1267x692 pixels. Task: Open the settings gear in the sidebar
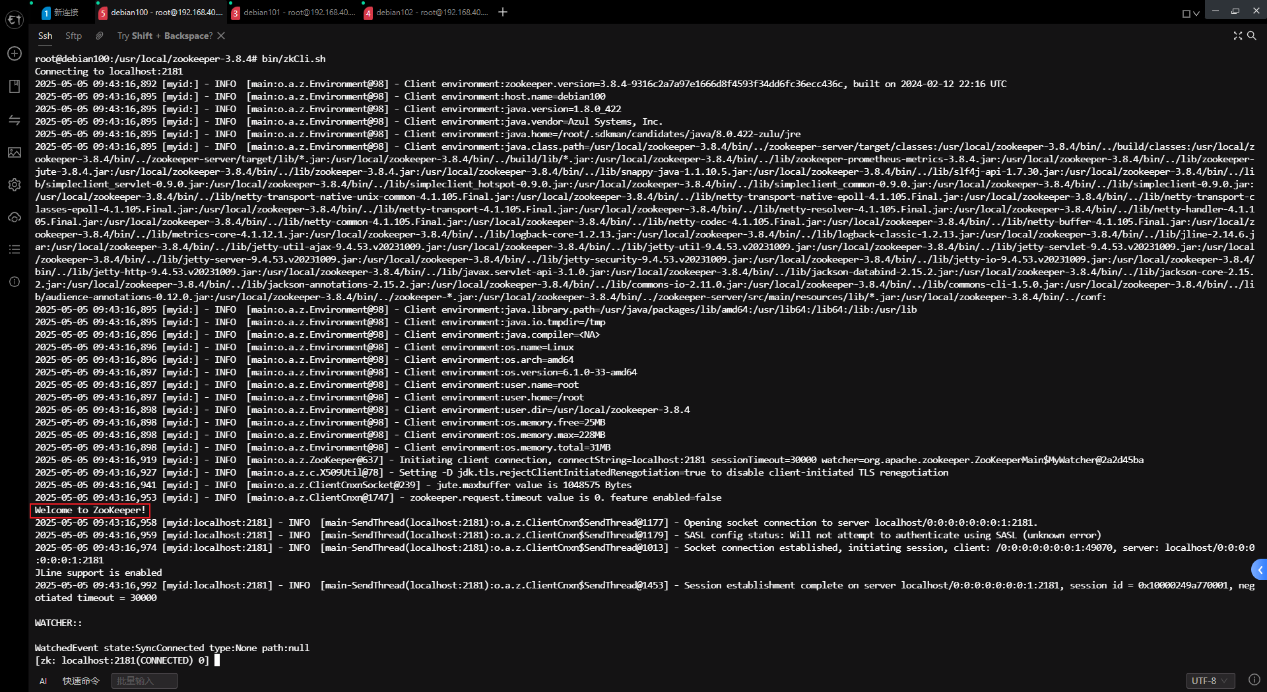tap(15, 185)
